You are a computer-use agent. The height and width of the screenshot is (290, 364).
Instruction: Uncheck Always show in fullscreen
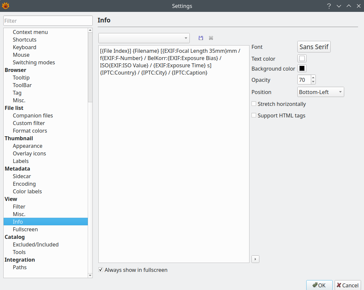101,270
